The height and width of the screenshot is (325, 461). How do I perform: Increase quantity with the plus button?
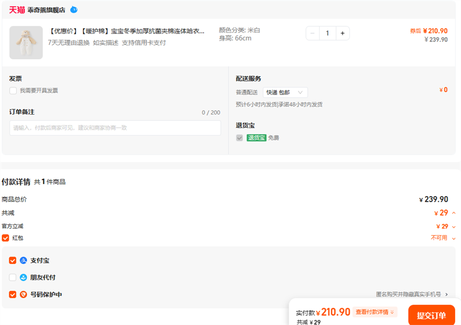click(342, 33)
